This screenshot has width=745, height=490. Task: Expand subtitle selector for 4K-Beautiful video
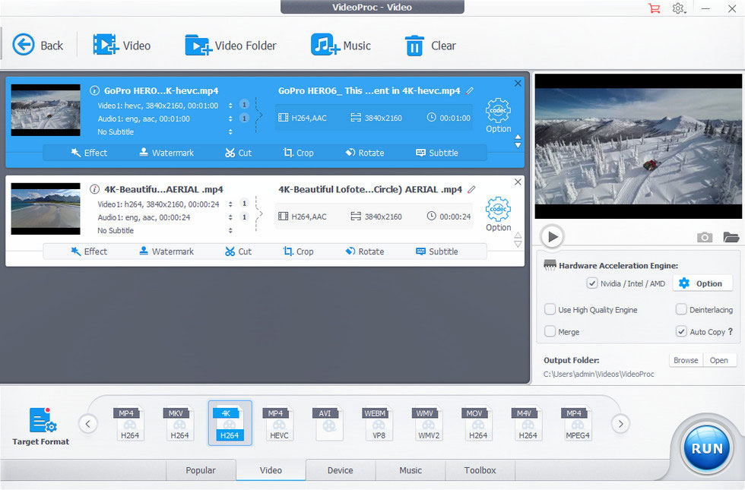pos(230,231)
